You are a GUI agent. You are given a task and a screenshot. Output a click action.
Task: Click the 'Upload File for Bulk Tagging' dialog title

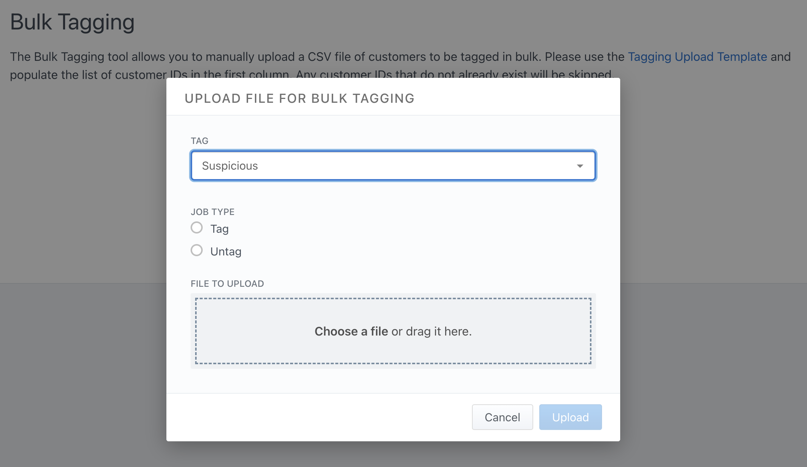tap(300, 98)
